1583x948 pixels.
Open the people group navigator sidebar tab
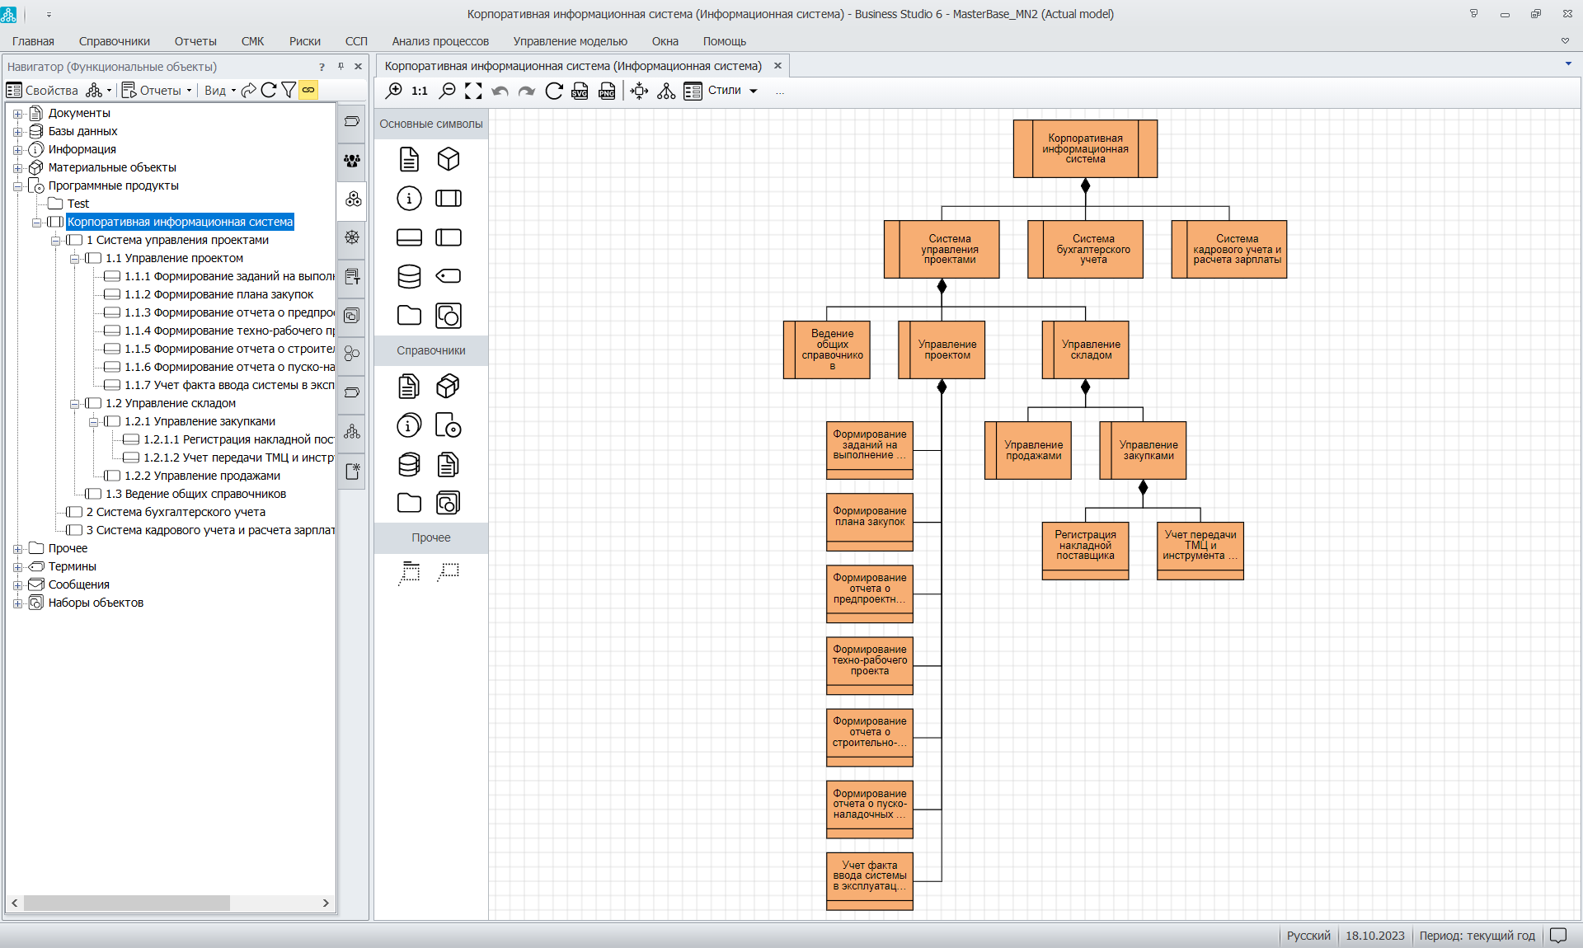(x=352, y=161)
